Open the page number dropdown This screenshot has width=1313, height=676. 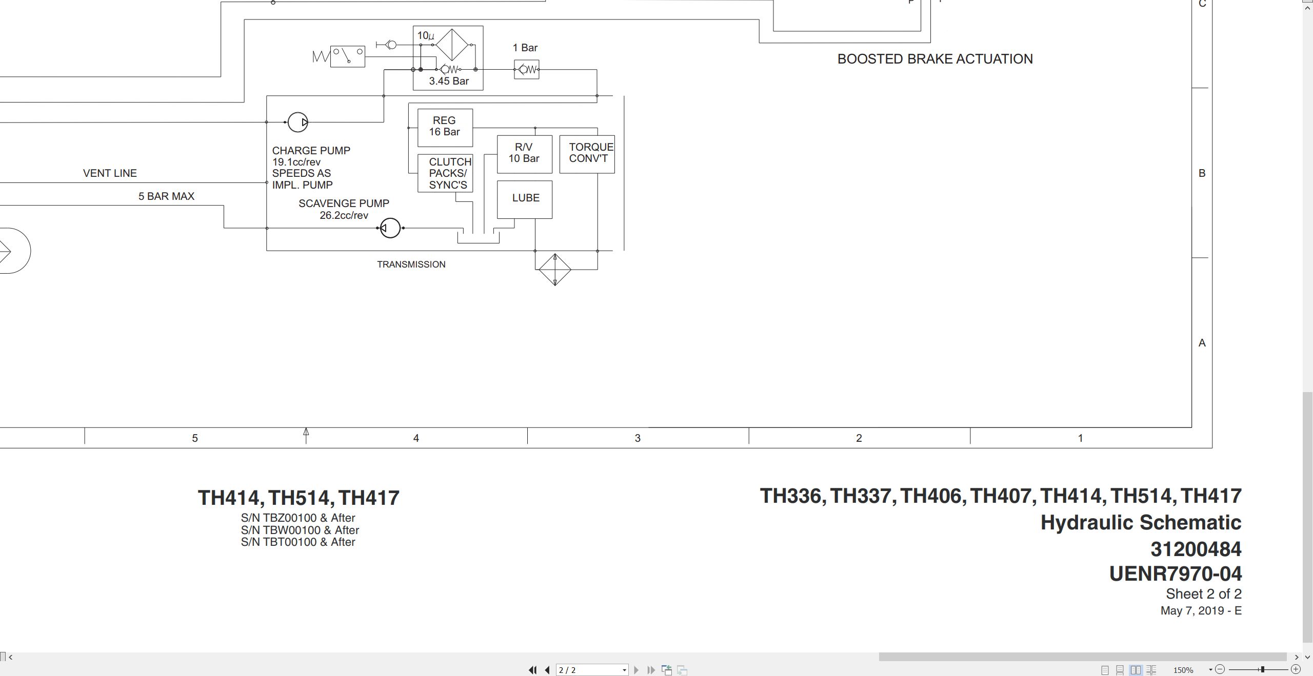(x=624, y=670)
